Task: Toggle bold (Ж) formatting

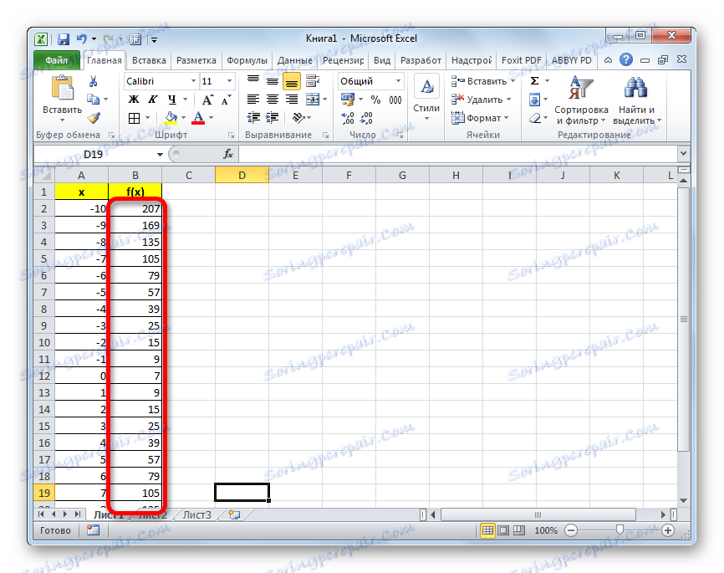Action: (134, 100)
